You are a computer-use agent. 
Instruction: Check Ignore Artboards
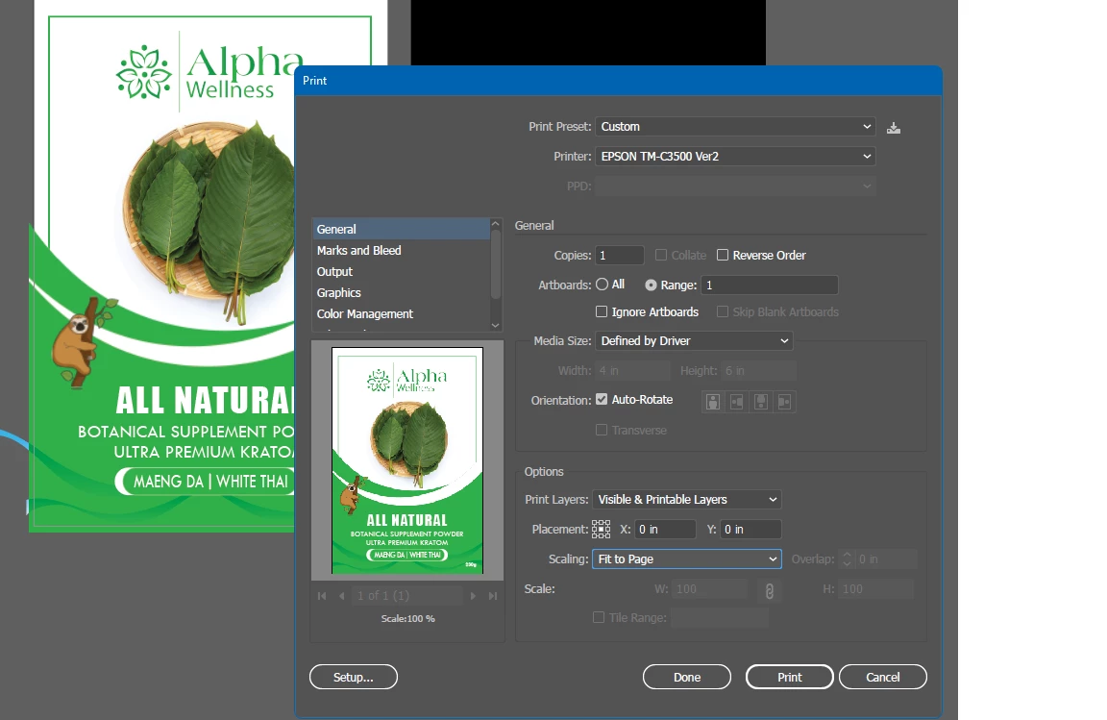point(602,311)
